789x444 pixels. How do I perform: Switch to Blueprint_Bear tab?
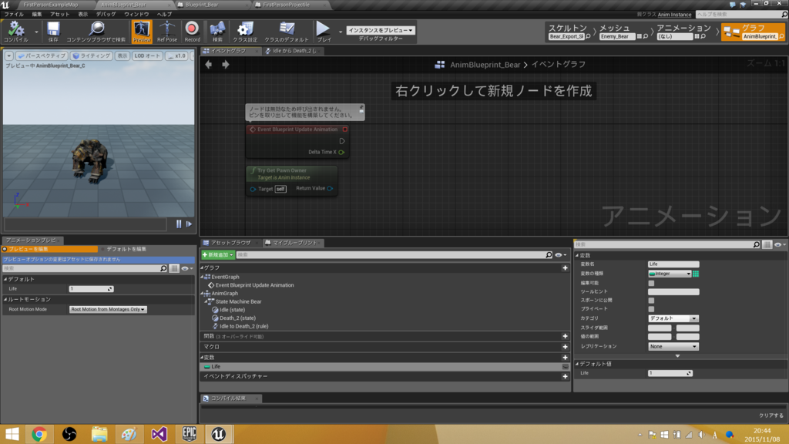click(x=201, y=5)
